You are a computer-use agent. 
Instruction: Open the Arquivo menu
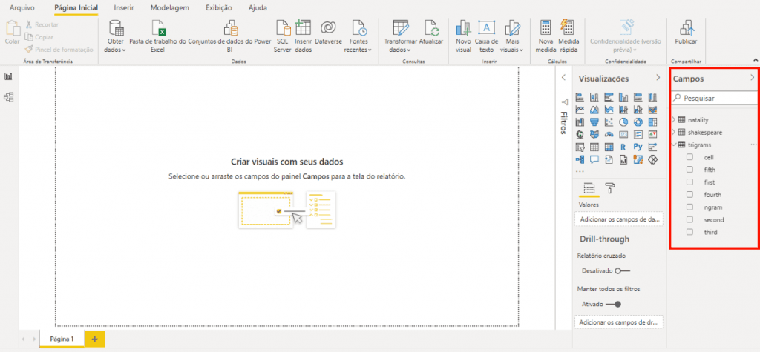pyautogui.click(x=22, y=7)
